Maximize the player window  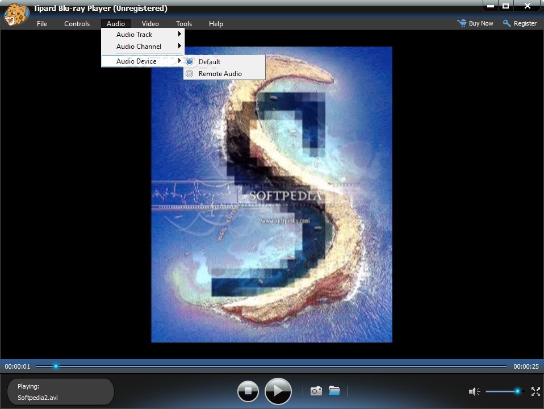[x=506, y=6]
